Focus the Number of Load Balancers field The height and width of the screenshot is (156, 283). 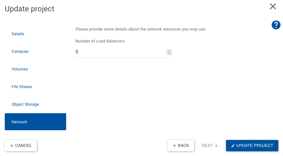tap(120, 52)
